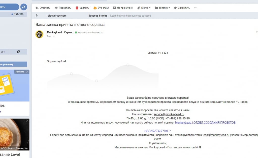The height and width of the screenshot is (158, 258).
Task: Click the В папку folder icon
Action: coord(156,8)
